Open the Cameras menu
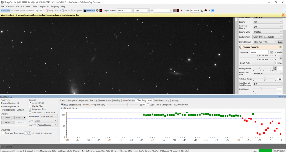This screenshot has width=286, height=152. 10,6
